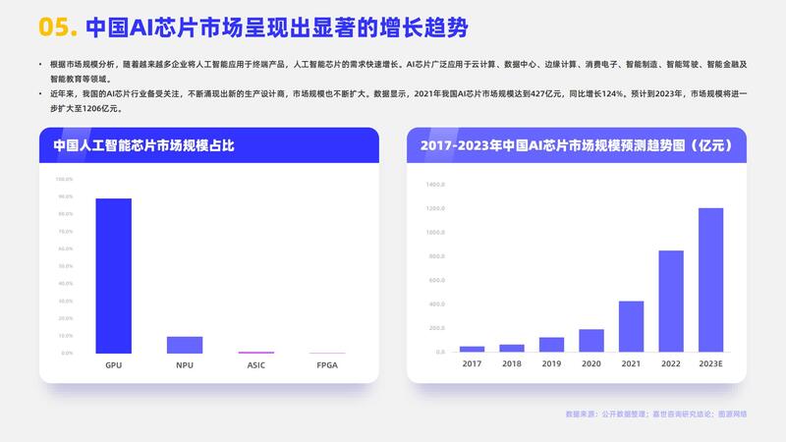Click the ASIC bar in left chart
Screen dimensions: 786x442
pyautogui.click(x=255, y=352)
